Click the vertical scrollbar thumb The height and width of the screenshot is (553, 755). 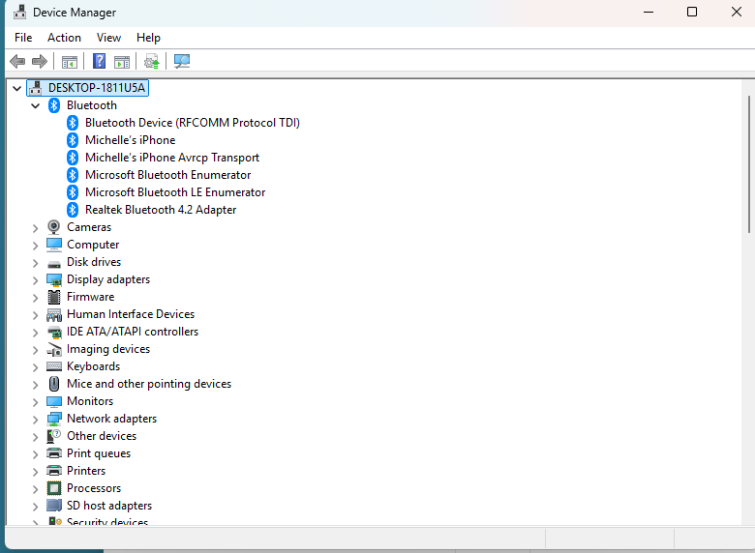pos(749,164)
